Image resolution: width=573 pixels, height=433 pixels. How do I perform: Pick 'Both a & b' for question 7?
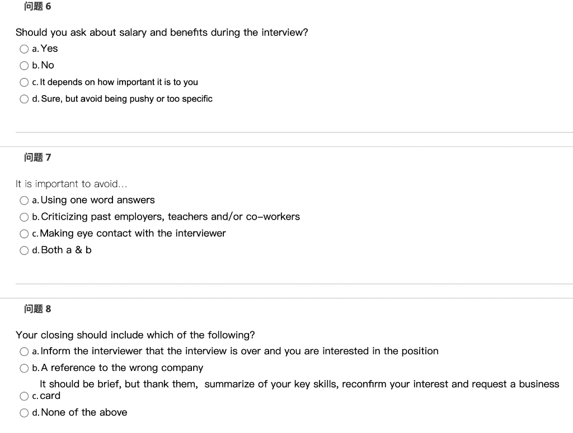coord(24,250)
